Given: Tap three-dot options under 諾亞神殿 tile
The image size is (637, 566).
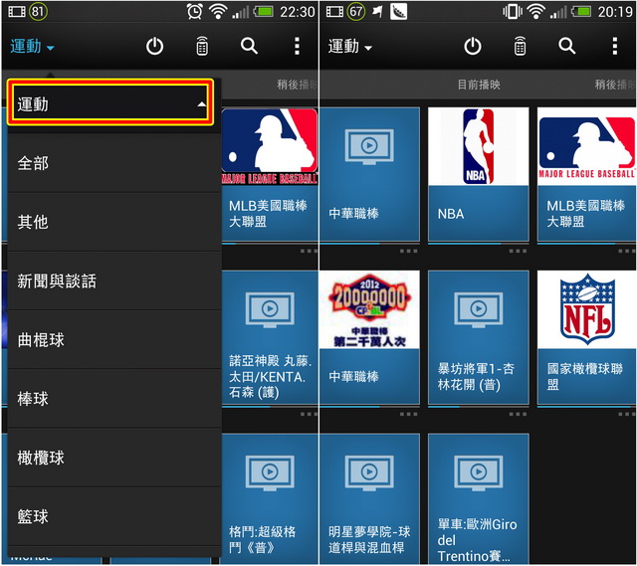Looking at the screenshot, I should (309, 414).
